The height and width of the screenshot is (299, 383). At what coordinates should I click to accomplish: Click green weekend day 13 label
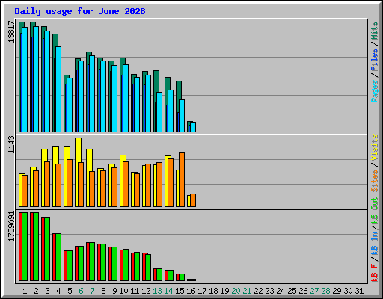157,291
